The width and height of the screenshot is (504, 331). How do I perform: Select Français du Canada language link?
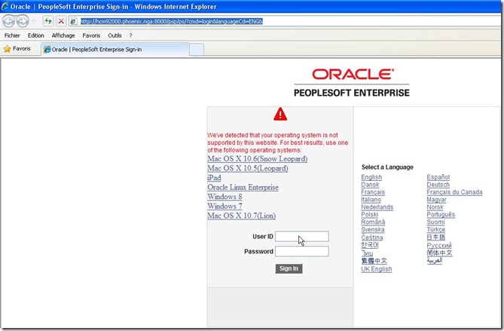454,192
